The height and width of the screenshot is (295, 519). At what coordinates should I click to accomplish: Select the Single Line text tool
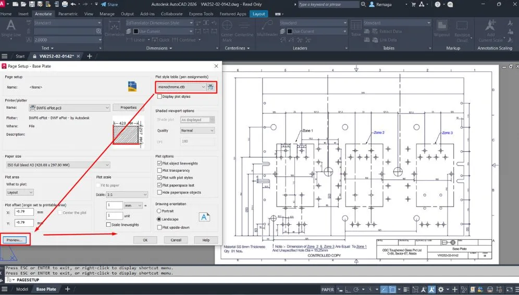(11, 29)
